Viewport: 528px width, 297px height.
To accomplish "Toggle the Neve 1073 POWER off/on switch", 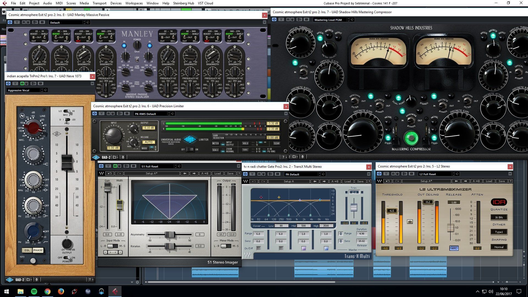I will pos(67,258).
